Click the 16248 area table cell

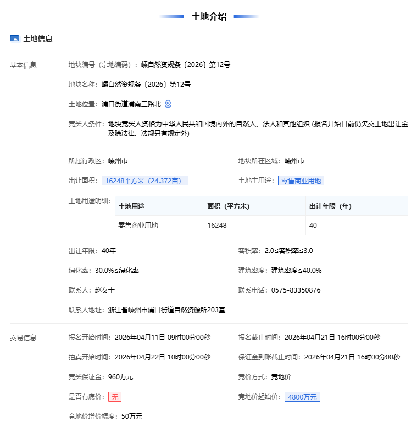[216, 226]
